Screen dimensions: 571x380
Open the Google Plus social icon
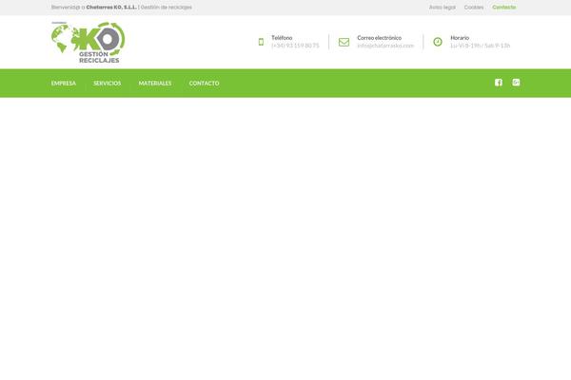[516, 83]
